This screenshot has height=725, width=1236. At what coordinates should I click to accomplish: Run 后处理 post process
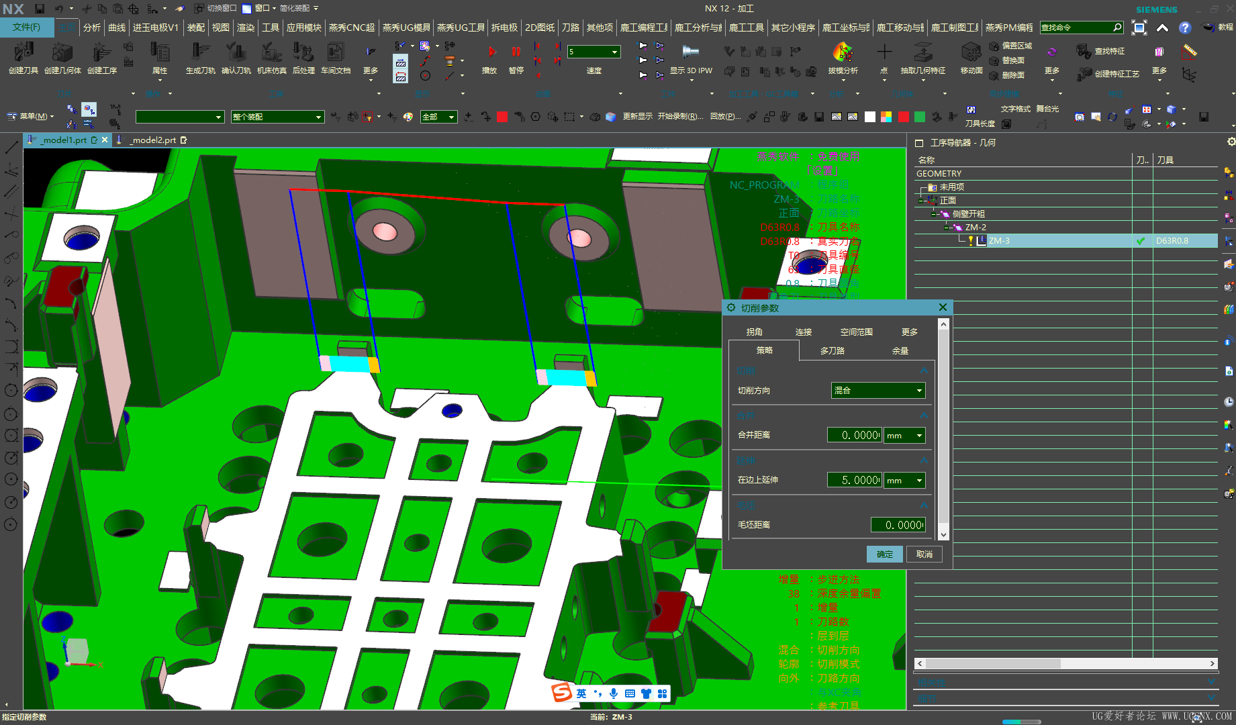pyautogui.click(x=303, y=53)
